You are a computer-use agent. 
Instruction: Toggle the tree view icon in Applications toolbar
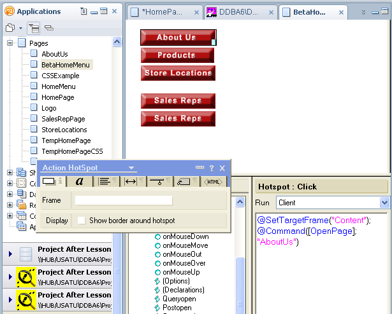coord(34,28)
